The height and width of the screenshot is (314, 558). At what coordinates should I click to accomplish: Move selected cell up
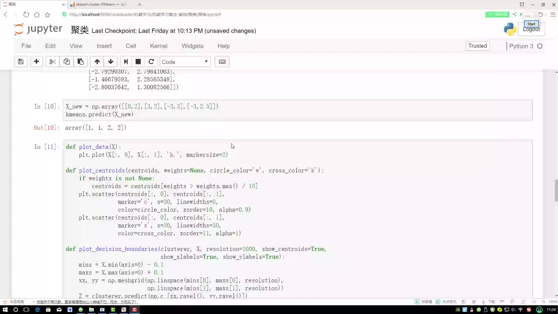coord(97,62)
